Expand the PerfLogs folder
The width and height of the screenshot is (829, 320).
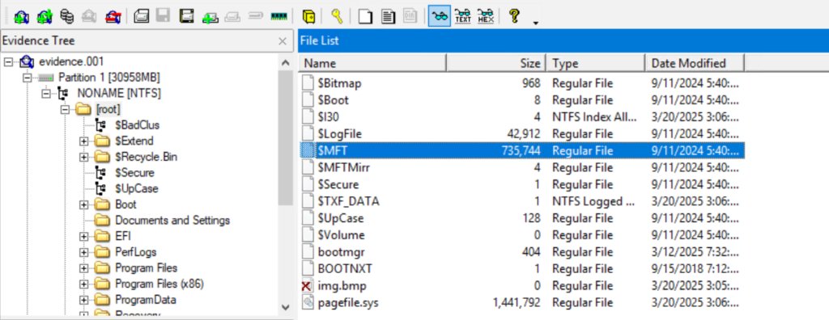(x=83, y=252)
